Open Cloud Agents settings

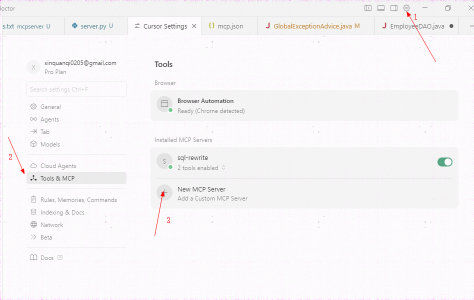pos(76,165)
